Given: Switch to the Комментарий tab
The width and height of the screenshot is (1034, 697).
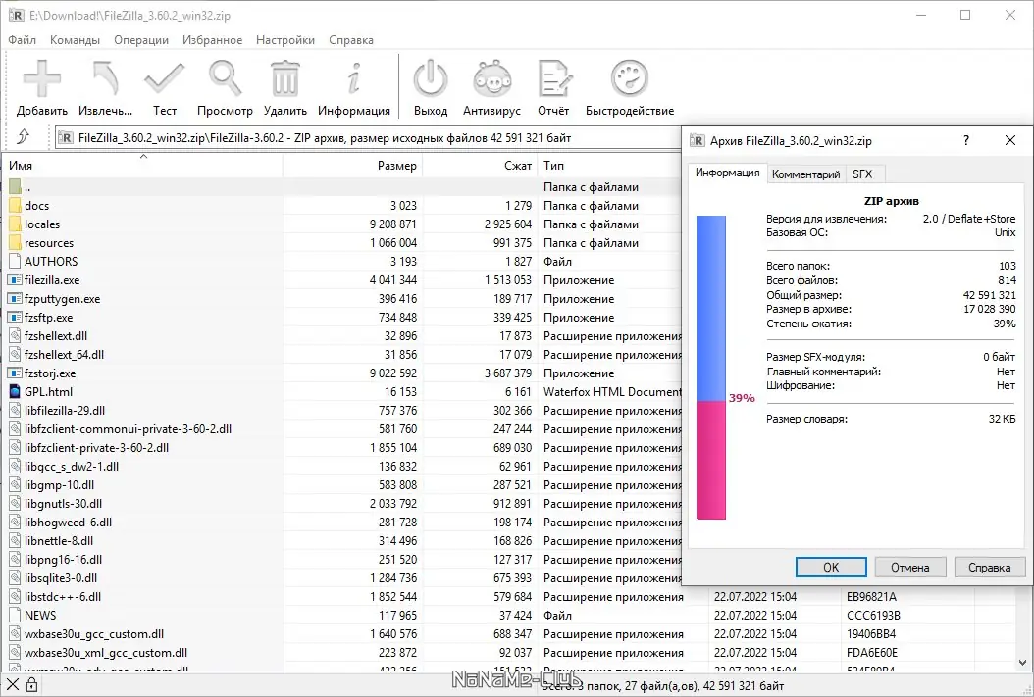Looking at the screenshot, I should coord(805,174).
